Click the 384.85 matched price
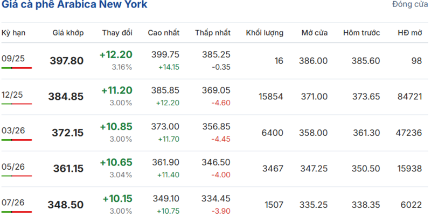This screenshot has width=431, height=217. pos(66,97)
